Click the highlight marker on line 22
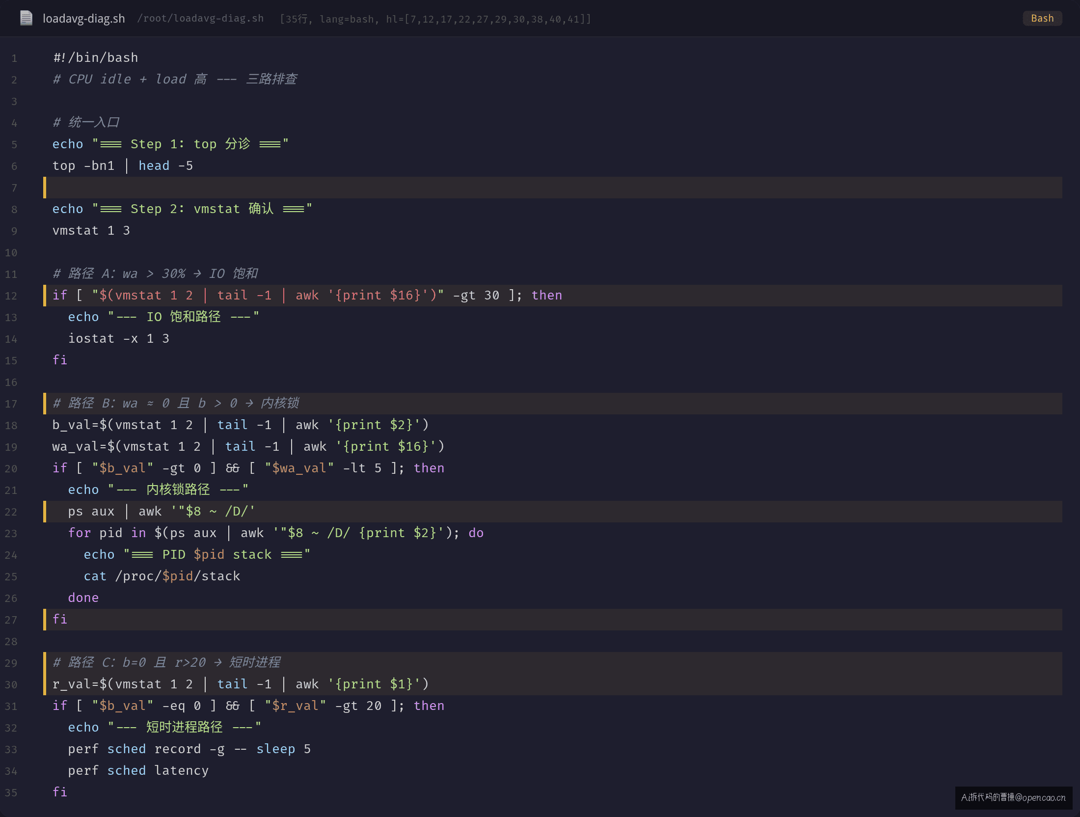Viewport: 1080px width, 817px height. coord(45,512)
